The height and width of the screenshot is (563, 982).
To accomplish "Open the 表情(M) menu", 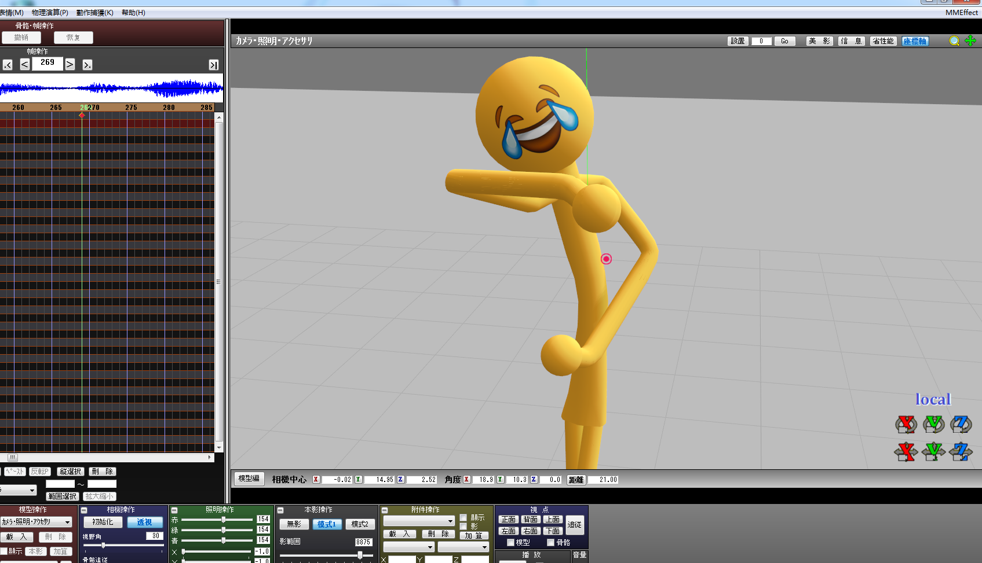I will coord(13,12).
